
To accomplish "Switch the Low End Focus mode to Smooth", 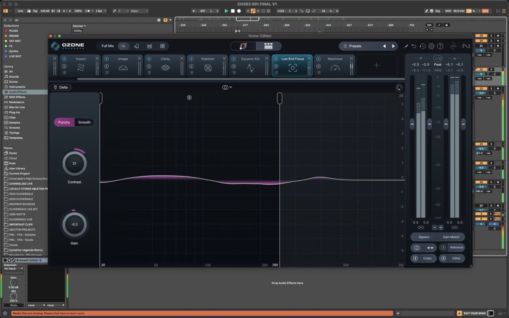I will (x=84, y=122).
